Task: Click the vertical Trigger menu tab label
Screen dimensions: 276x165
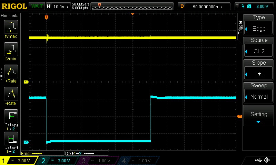Action: click(240, 27)
